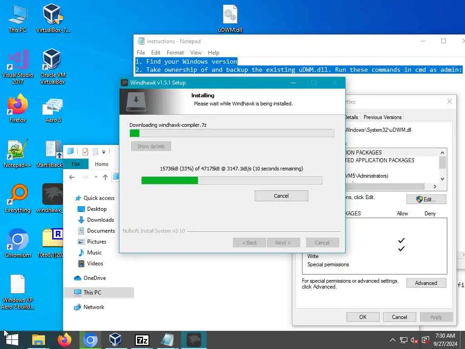Open Notepad View menu
This screenshot has width=465, height=349.
pyautogui.click(x=196, y=53)
